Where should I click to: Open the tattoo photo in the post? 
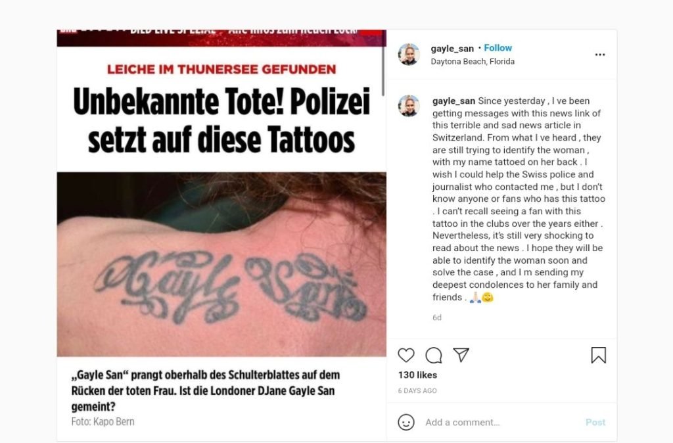click(x=221, y=264)
